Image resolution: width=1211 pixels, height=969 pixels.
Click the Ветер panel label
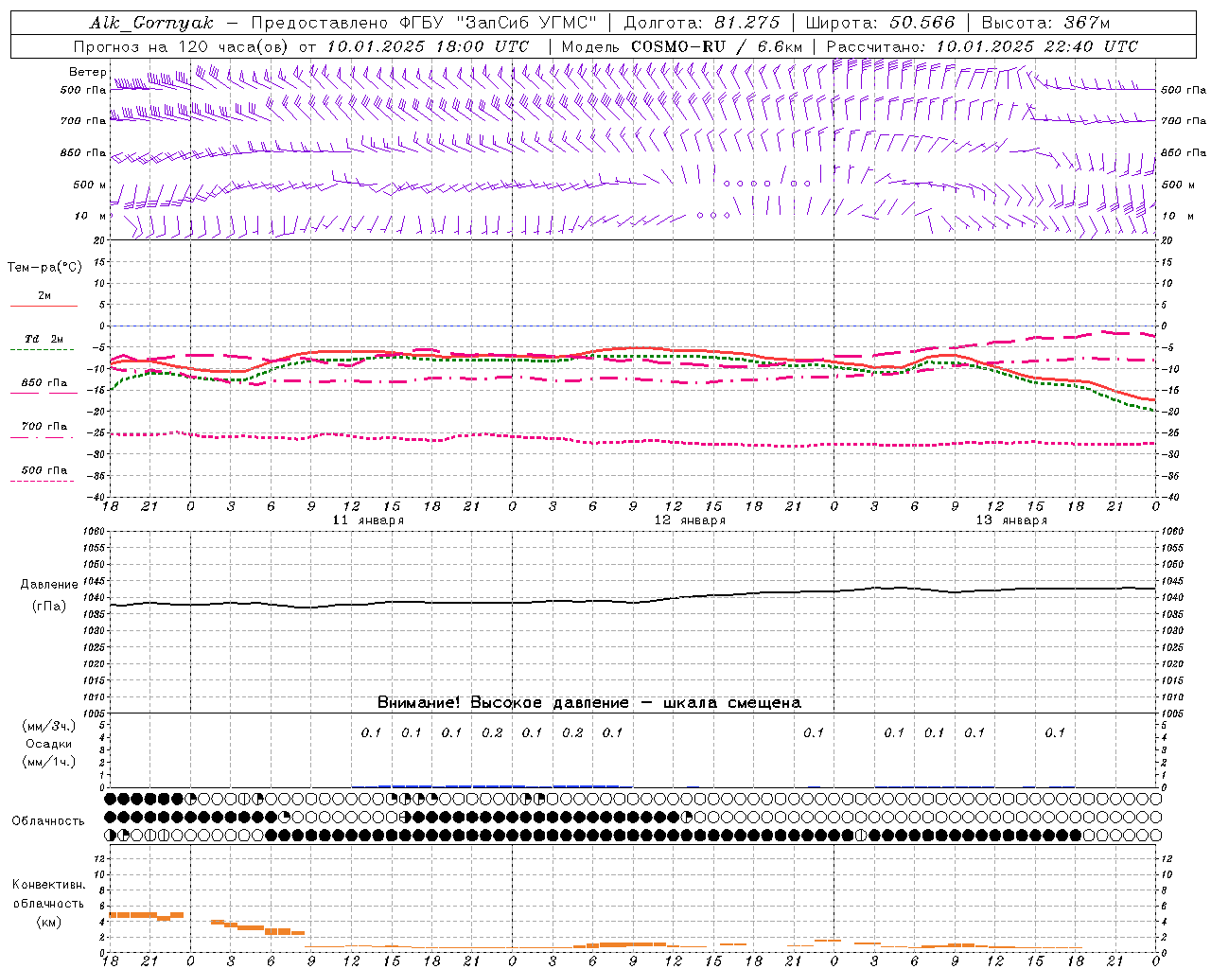[x=88, y=72]
